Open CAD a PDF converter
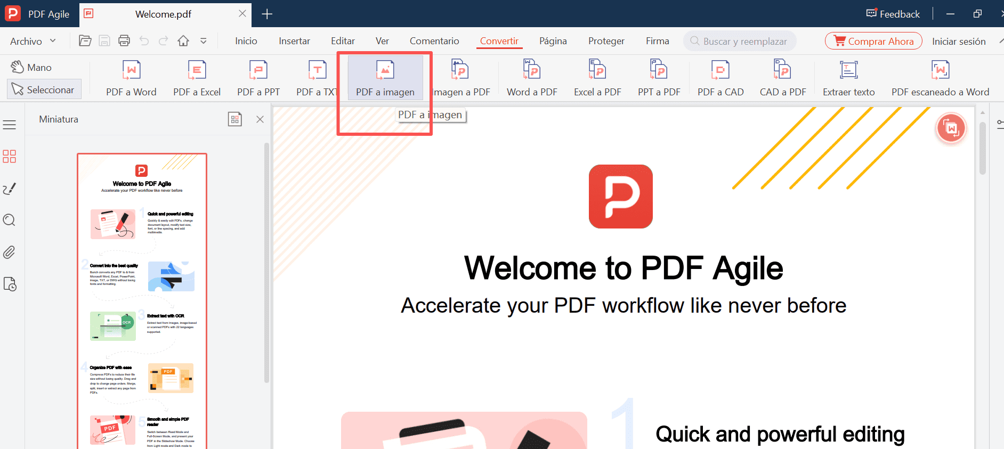The height and width of the screenshot is (449, 1004). coord(783,78)
